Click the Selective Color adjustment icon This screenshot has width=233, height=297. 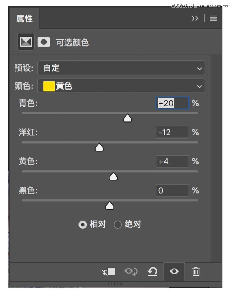point(26,42)
